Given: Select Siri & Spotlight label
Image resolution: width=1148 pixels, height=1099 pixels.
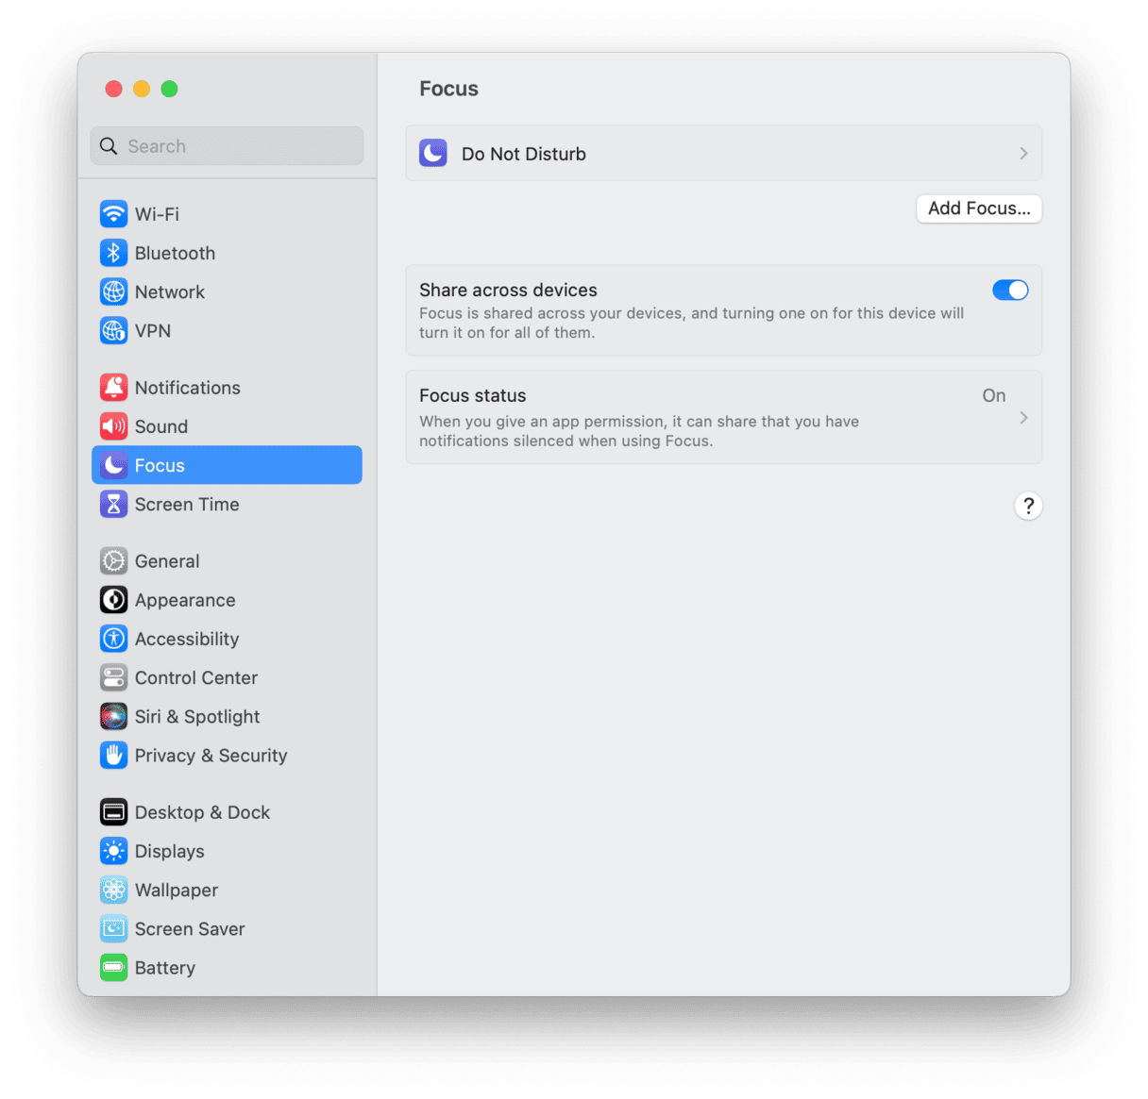Looking at the screenshot, I should point(197,716).
